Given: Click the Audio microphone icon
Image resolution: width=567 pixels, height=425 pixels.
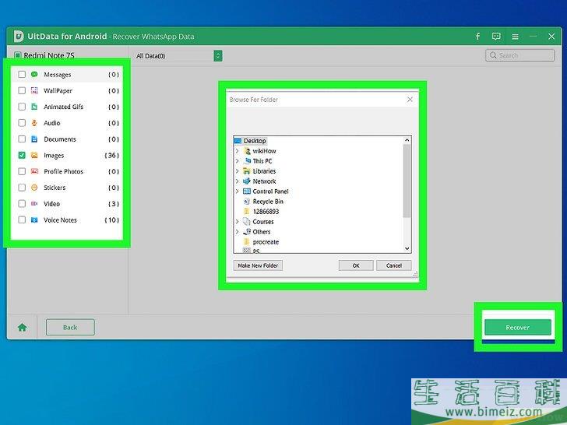Looking at the screenshot, I should [34, 123].
